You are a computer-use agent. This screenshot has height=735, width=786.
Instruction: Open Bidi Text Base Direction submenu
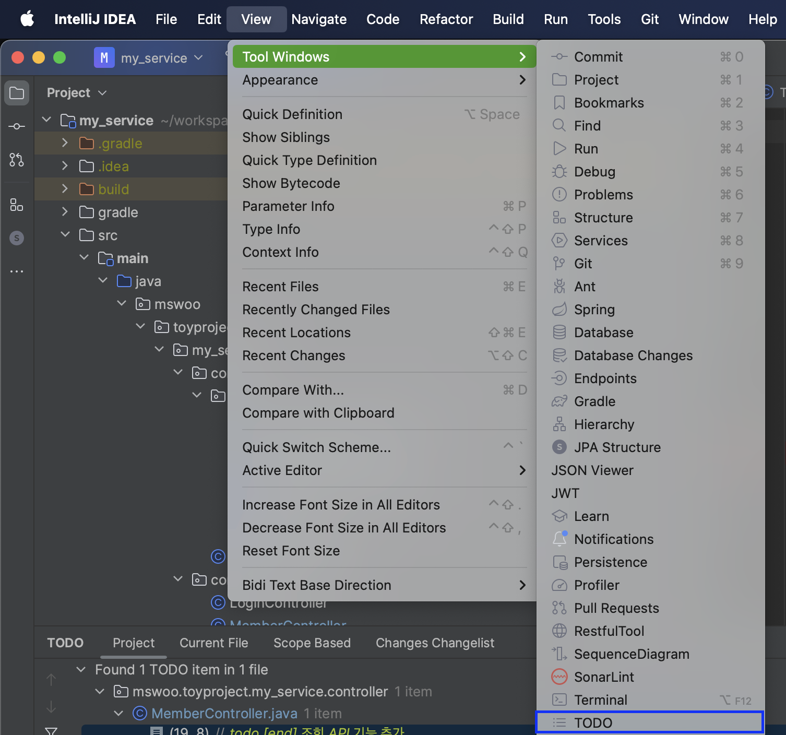(384, 585)
